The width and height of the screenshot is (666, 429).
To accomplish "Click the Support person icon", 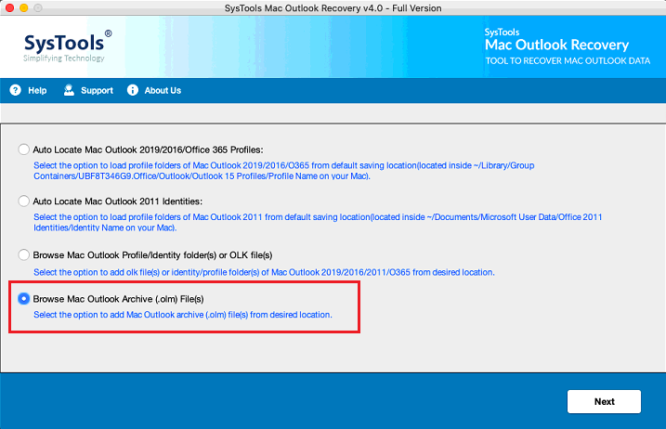I will (69, 90).
